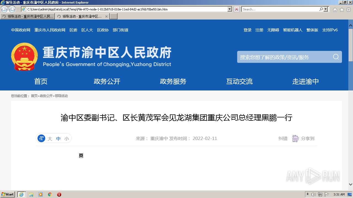Click the Action Center flag icon

click(327, 194)
